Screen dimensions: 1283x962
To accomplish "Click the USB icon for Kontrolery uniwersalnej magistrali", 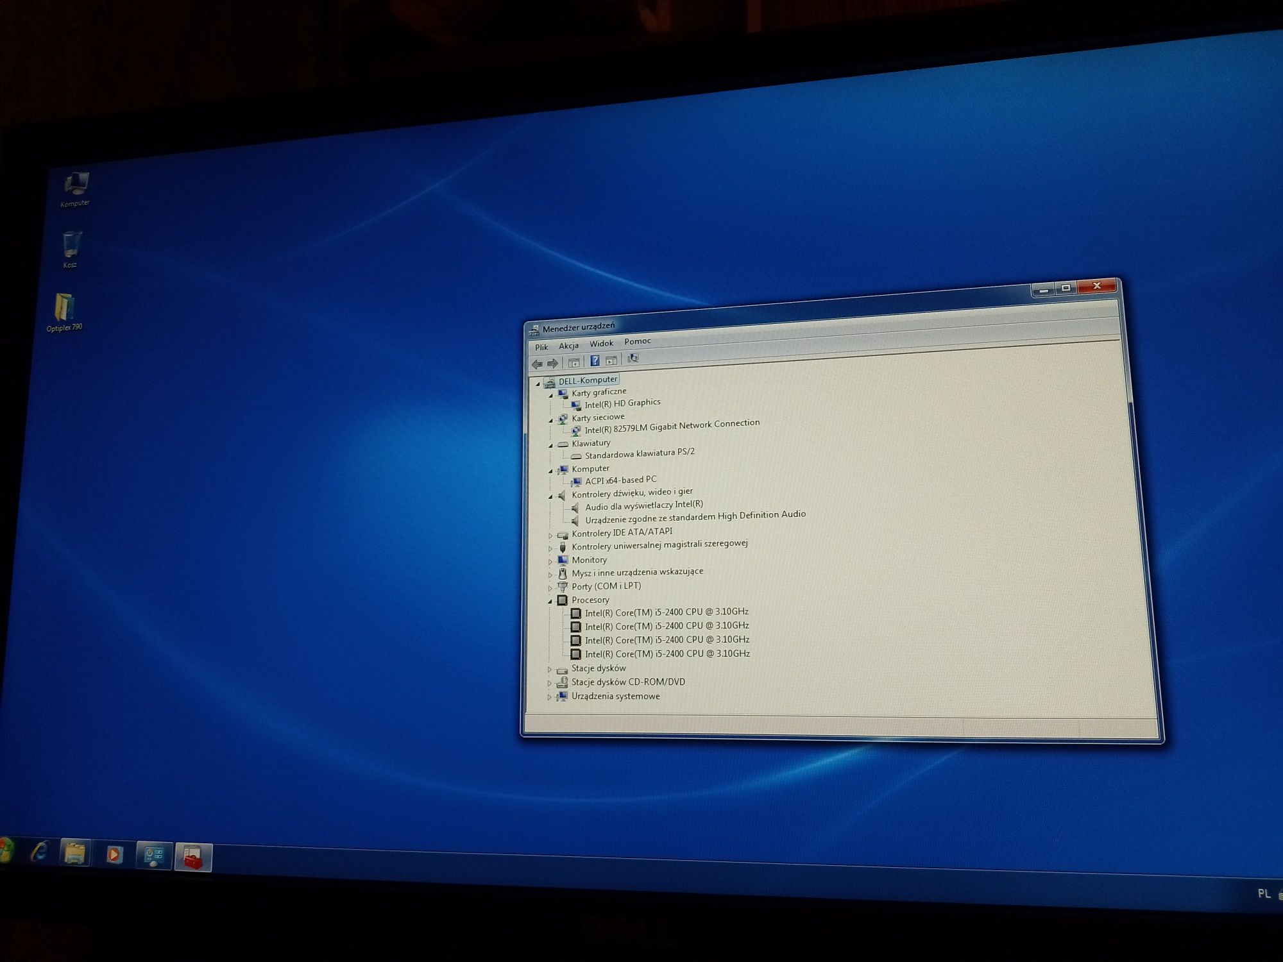I will point(563,547).
